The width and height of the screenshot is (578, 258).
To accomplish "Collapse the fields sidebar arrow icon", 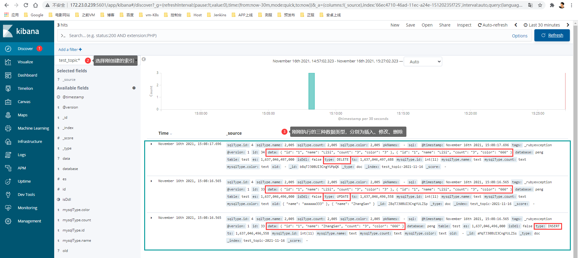I will click(144, 59).
